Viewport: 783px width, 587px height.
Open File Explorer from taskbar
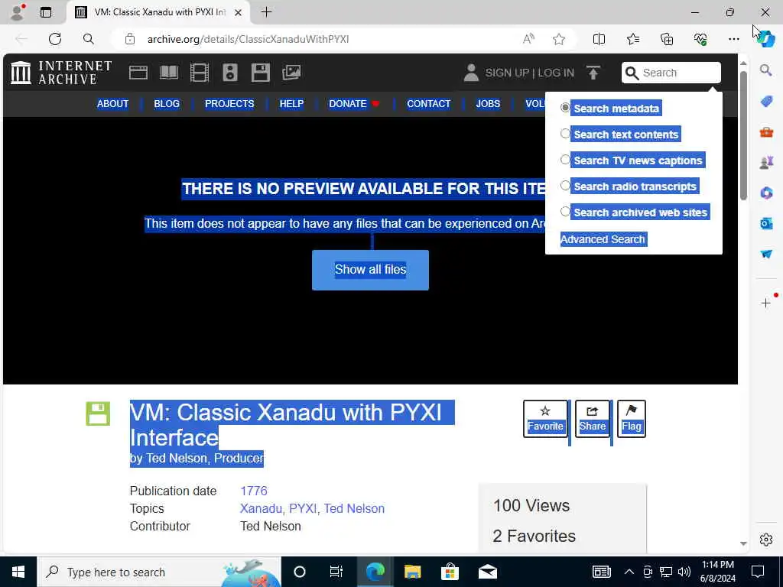point(412,572)
